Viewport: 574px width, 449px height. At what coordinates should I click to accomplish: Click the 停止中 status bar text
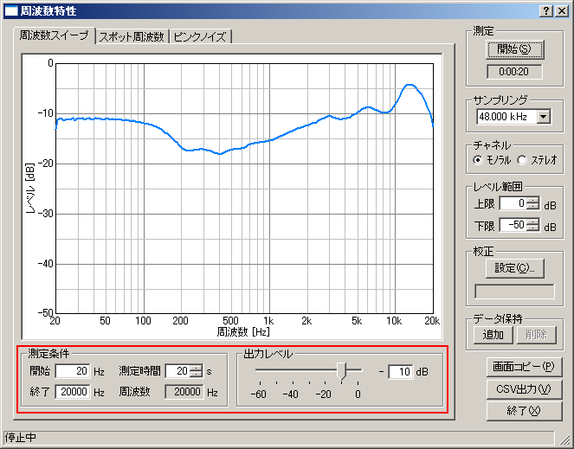(x=21, y=437)
